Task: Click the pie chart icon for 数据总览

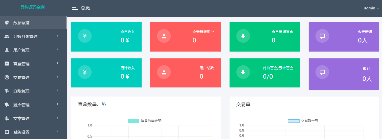Action: [7, 23]
